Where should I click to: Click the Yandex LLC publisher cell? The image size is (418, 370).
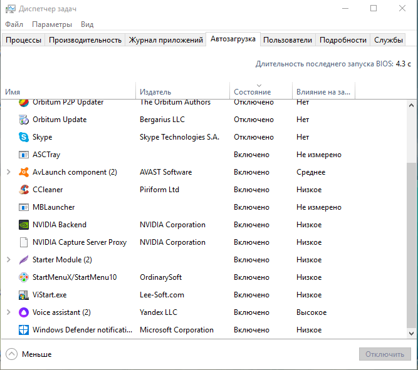coord(159,312)
